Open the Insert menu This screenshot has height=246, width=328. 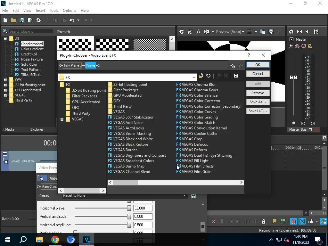(x=40, y=11)
